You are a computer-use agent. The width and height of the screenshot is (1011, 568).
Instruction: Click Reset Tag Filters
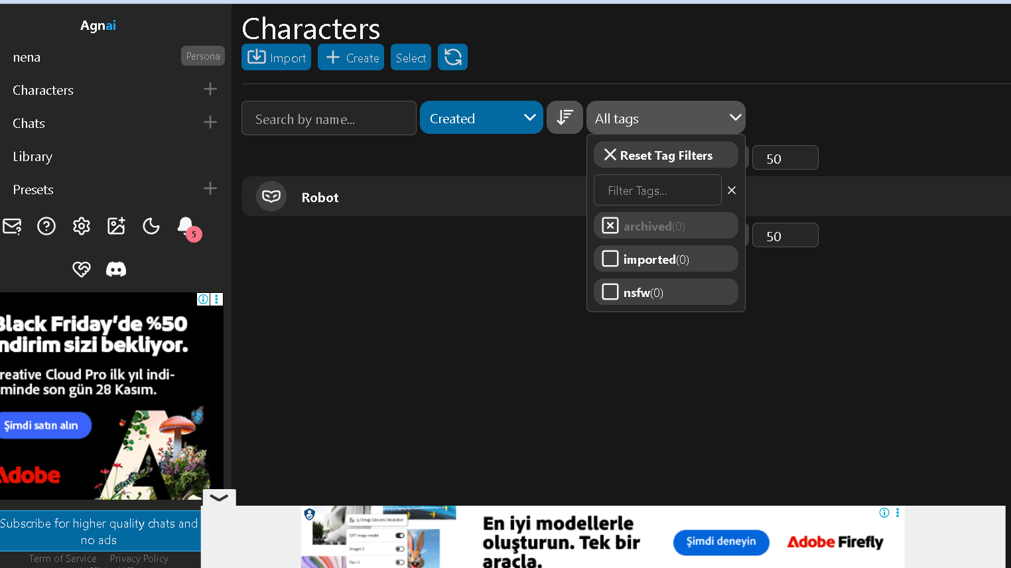pyautogui.click(x=665, y=154)
